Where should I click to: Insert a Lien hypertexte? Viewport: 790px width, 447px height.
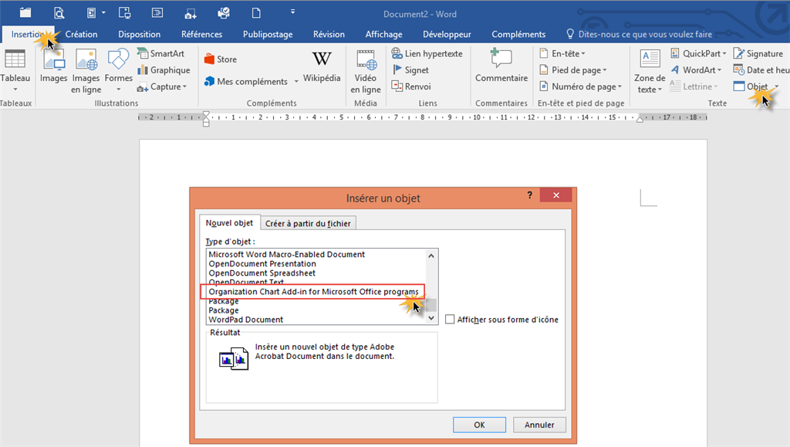click(x=427, y=53)
